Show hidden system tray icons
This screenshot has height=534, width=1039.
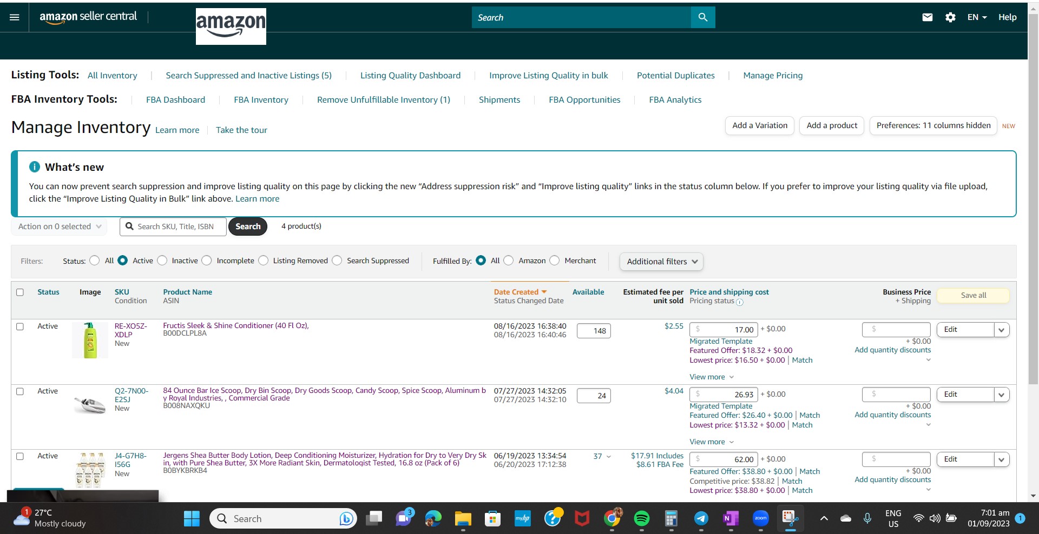pos(824,519)
